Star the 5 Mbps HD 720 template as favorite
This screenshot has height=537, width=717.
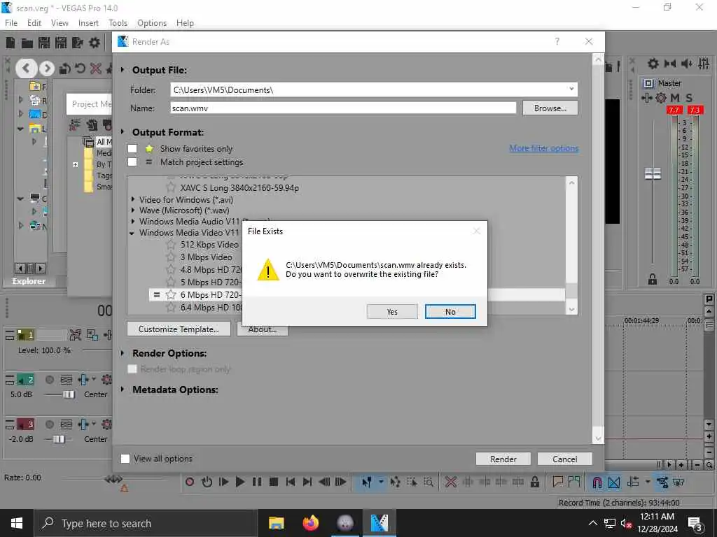[171, 282]
